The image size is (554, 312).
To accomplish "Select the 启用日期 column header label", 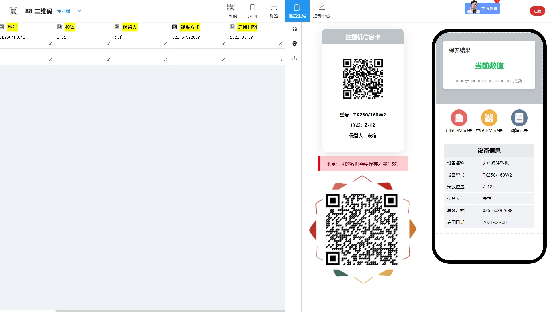I will [247, 27].
